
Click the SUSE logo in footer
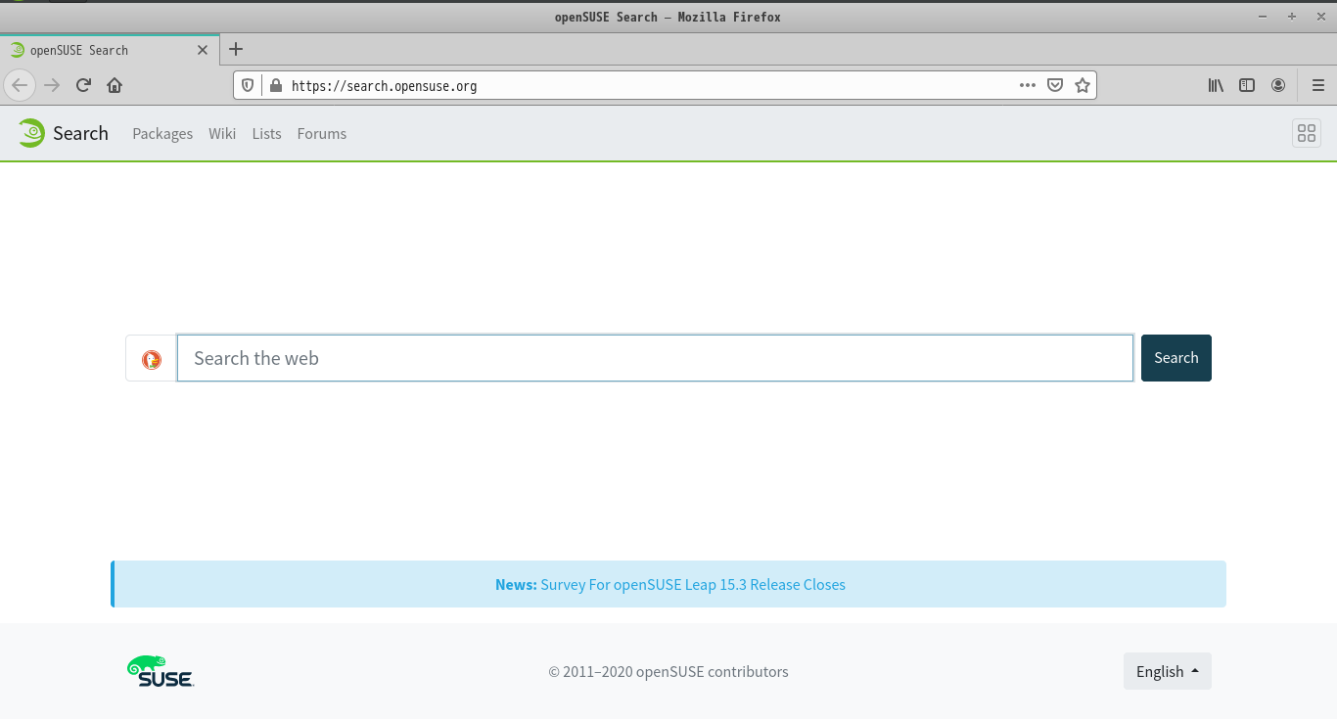161,671
